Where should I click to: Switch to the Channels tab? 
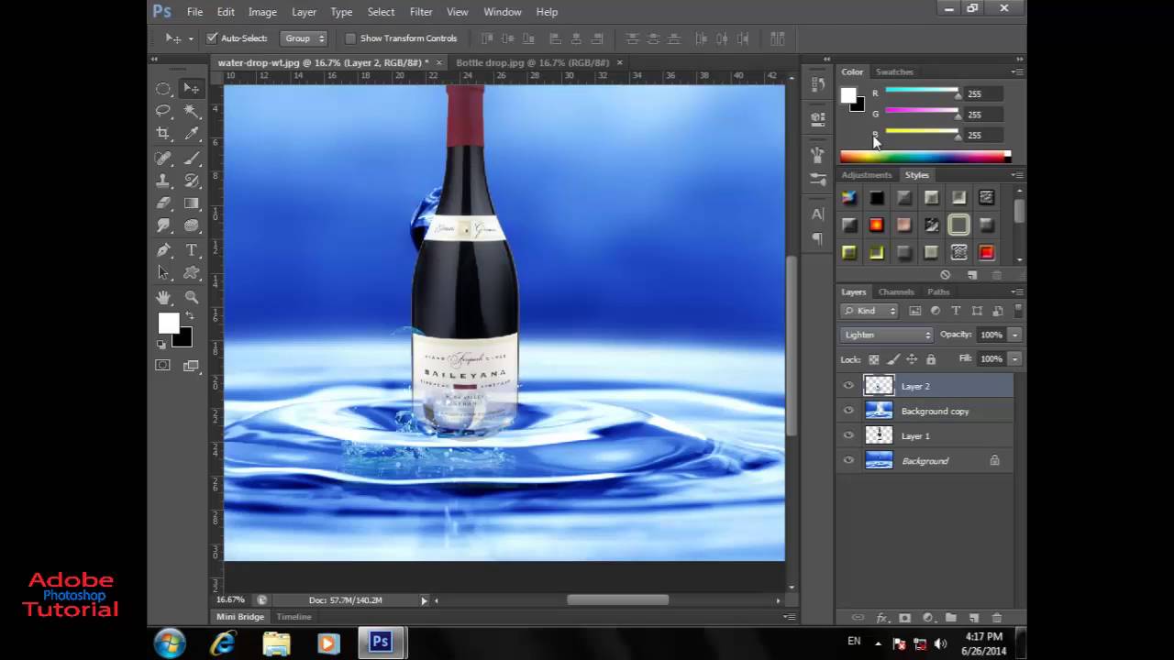[896, 292]
